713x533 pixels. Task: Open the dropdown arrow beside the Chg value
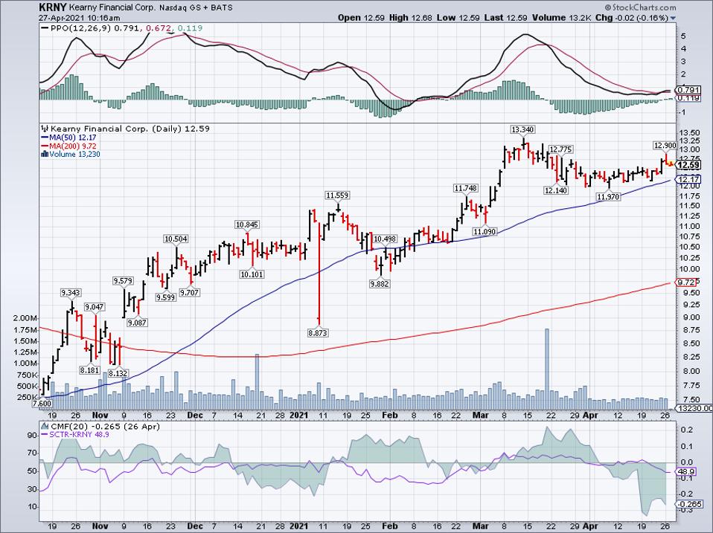(674, 18)
